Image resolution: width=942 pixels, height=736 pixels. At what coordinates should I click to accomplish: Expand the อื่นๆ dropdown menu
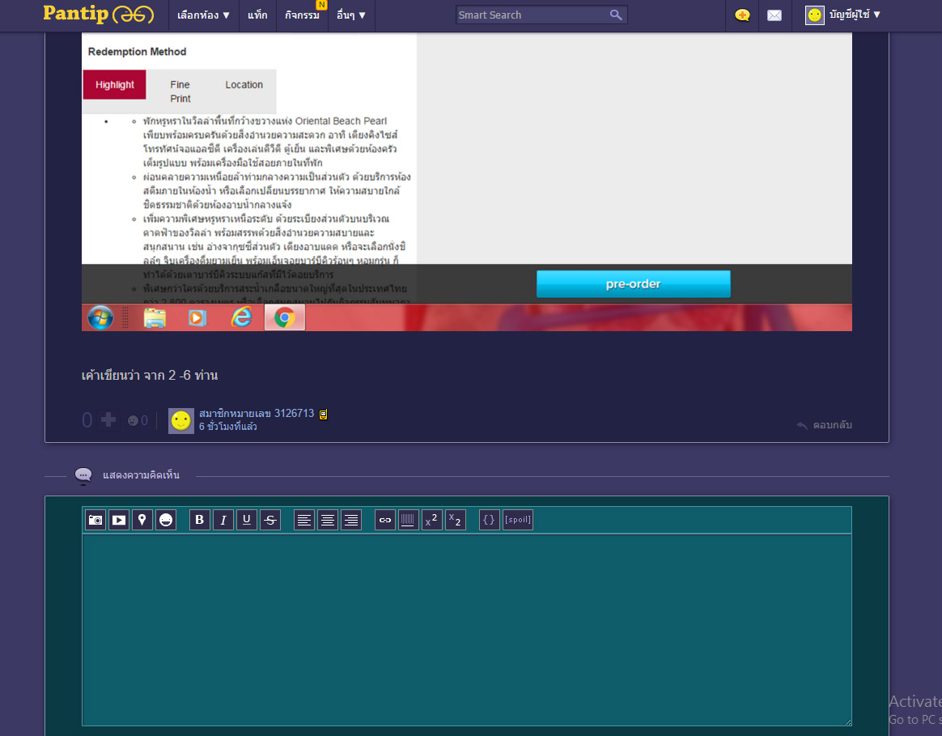[351, 15]
